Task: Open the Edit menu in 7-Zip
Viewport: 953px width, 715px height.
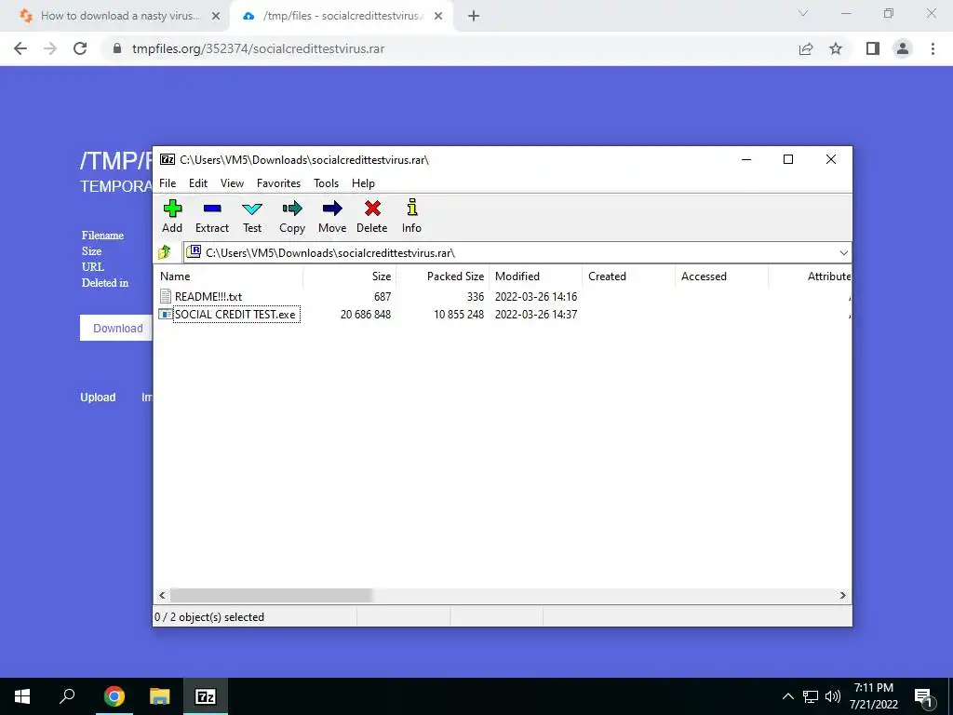Action: pos(198,183)
